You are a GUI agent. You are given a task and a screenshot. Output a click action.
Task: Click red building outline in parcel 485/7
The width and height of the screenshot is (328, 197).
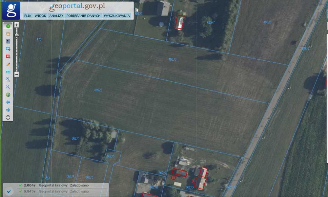[179, 22]
